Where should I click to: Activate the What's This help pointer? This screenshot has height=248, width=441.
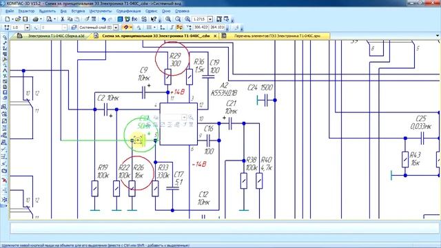153,19
